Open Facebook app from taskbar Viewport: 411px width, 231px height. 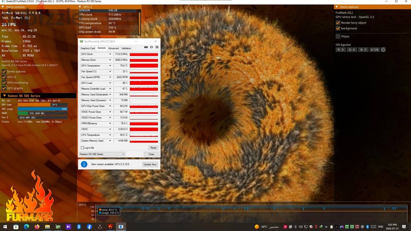(x=89, y=227)
